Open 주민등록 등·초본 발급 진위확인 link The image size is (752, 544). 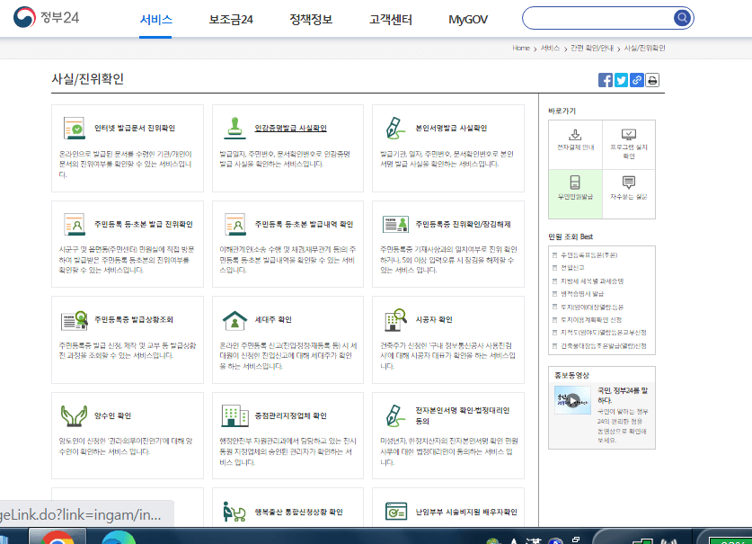(144, 224)
